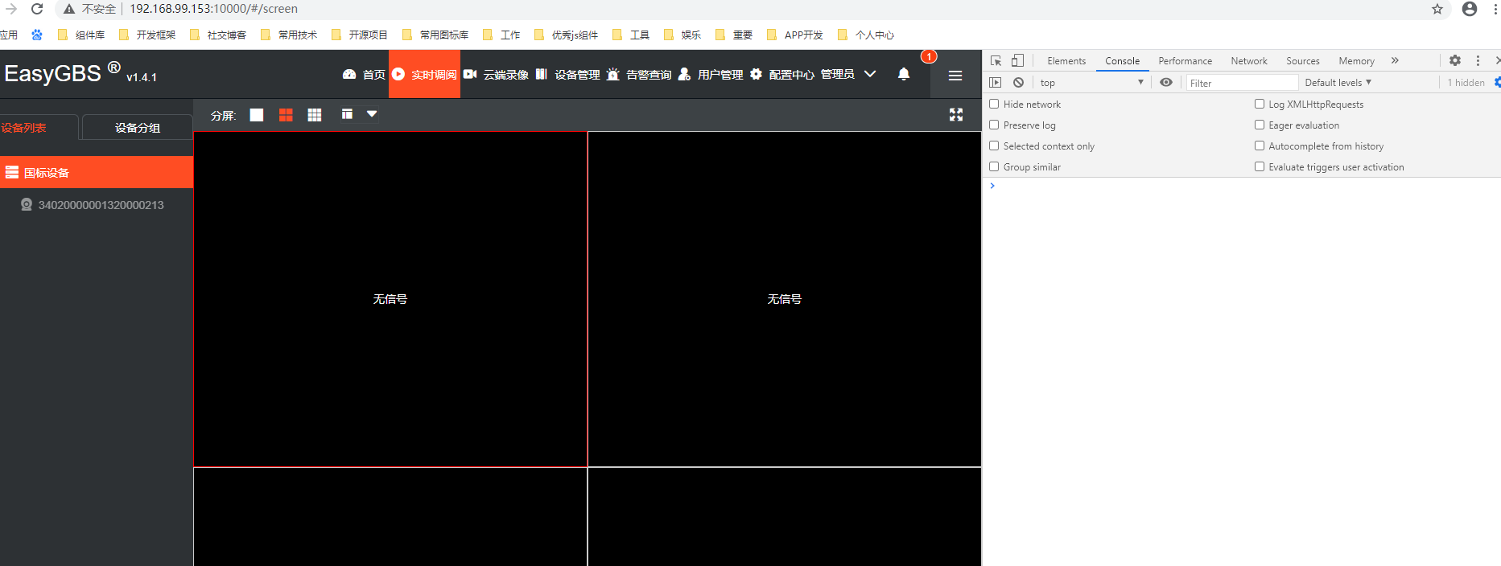The image size is (1501, 566).
Task: Enable the Preserve log checkbox
Action: click(x=995, y=125)
